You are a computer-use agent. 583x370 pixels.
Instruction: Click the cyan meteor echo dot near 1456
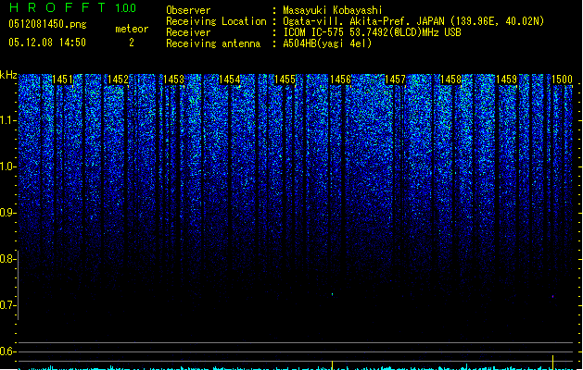point(333,294)
